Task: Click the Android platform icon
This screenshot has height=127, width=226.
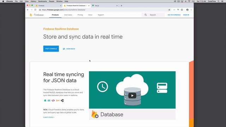Action: [45, 101]
